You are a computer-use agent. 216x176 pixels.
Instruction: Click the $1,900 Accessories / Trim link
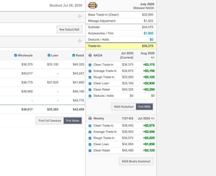[x=149, y=33]
